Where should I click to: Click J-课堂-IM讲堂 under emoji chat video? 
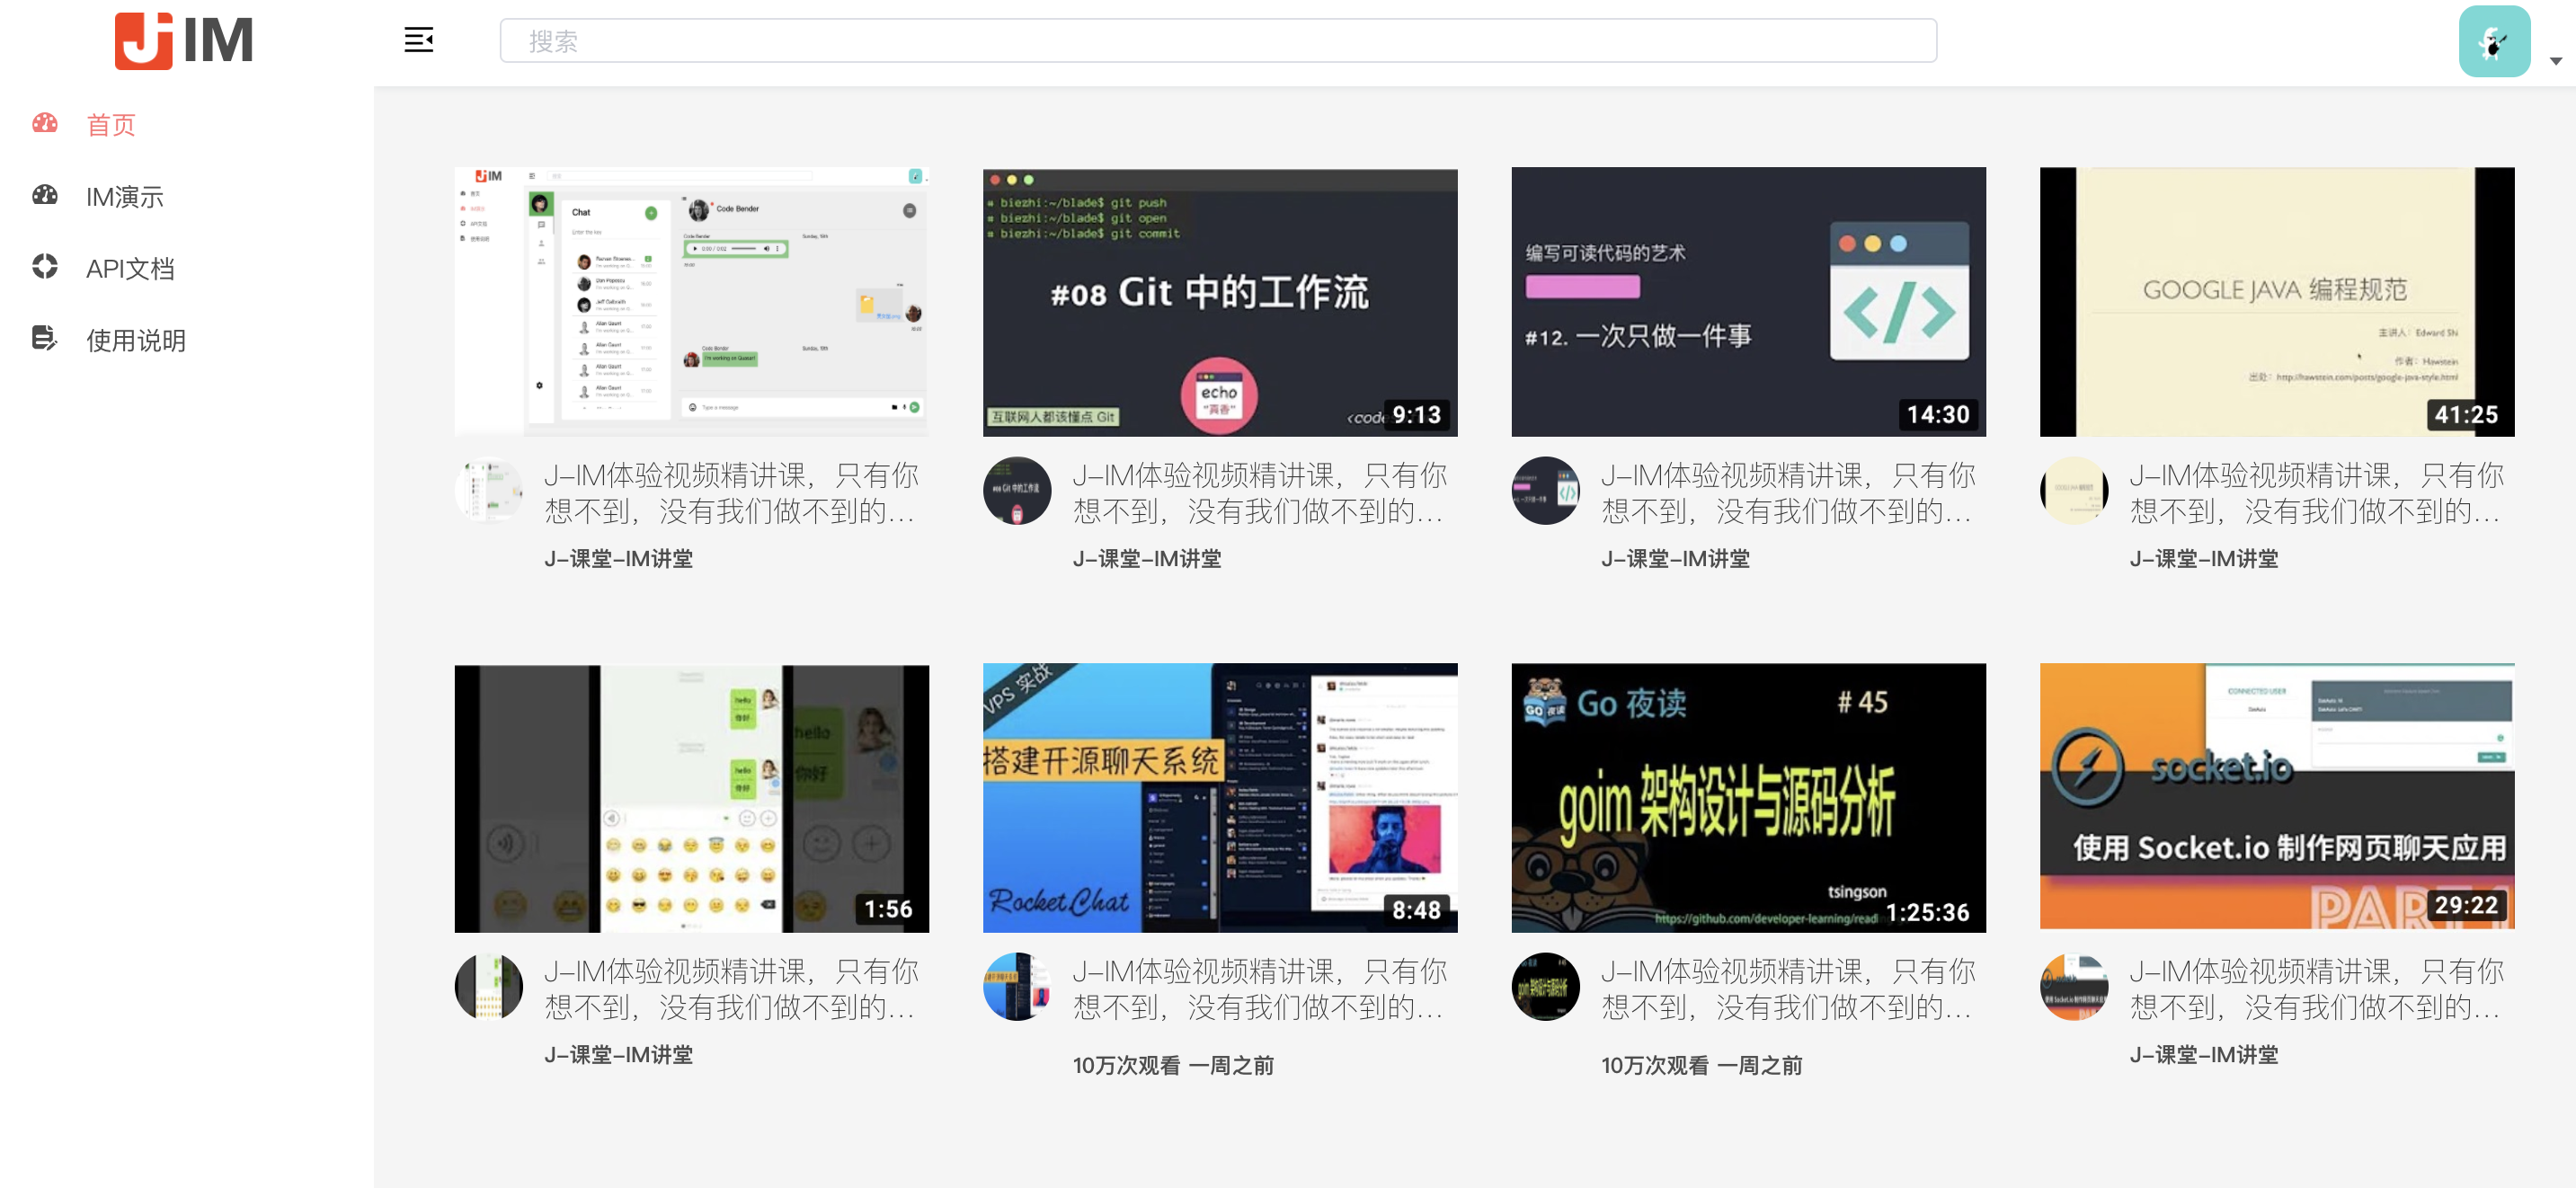[x=619, y=1055]
